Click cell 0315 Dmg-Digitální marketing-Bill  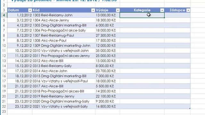(x=64, y=76)
